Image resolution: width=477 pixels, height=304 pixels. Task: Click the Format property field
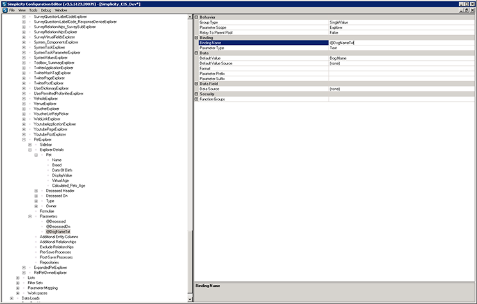401,68
